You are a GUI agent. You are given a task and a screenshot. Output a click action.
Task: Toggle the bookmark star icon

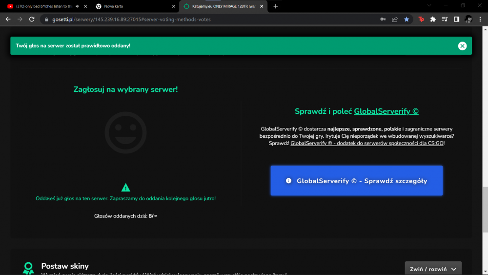(407, 20)
